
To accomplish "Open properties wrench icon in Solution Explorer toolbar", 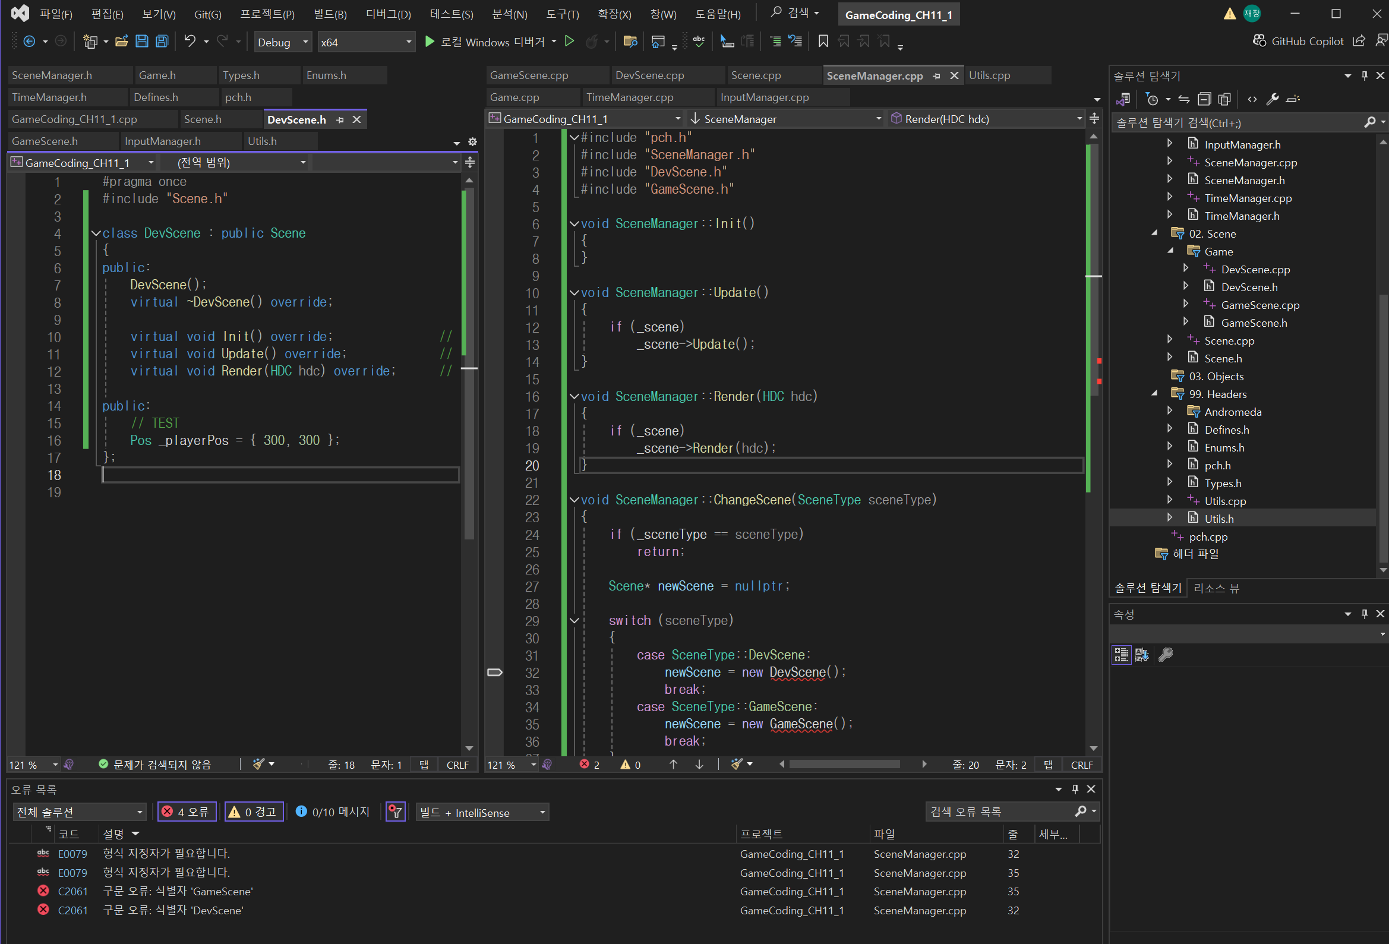I will click(x=1272, y=99).
